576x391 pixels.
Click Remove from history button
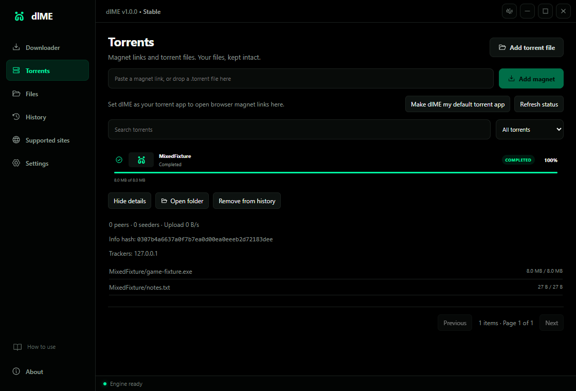point(247,201)
